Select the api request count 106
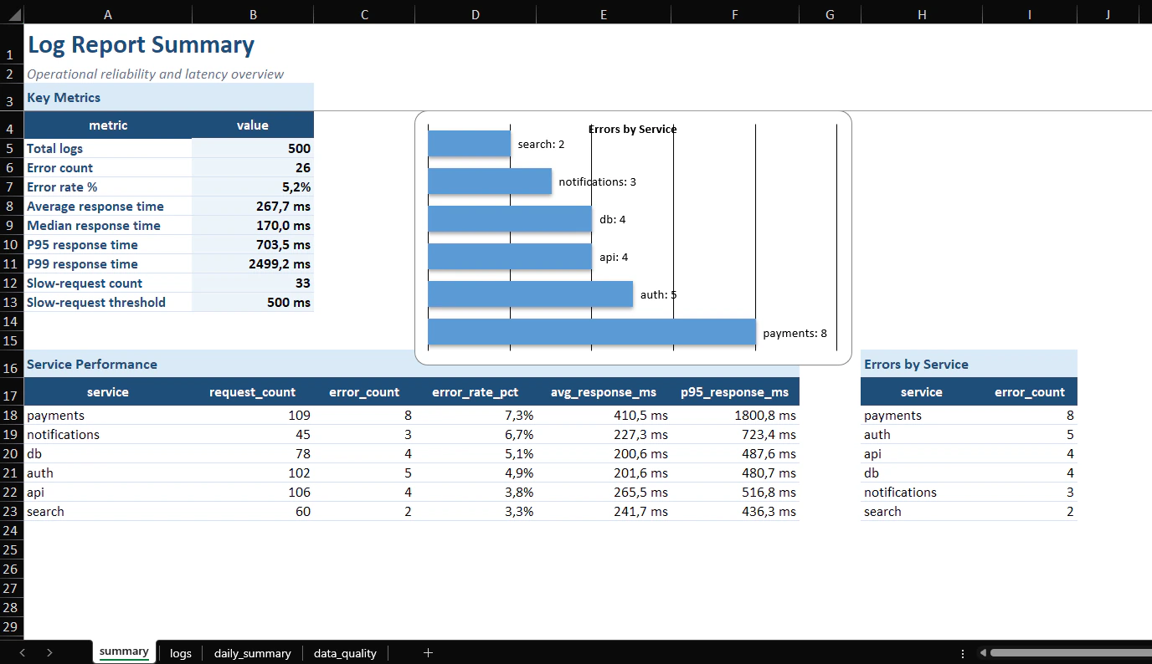 253,493
